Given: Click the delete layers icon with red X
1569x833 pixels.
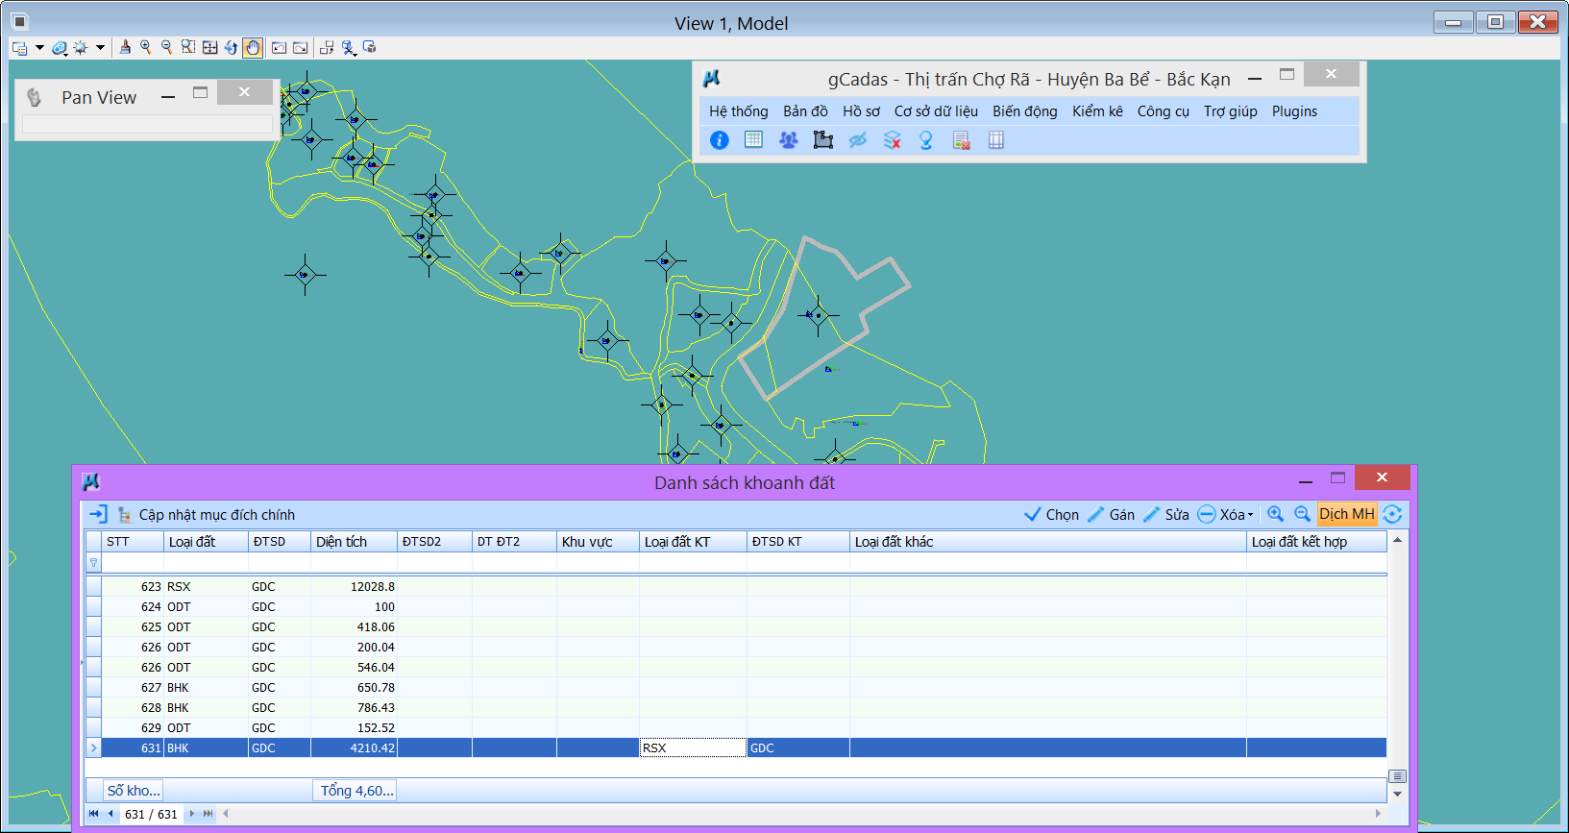Looking at the screenshot, I should (x=892, y=140).
